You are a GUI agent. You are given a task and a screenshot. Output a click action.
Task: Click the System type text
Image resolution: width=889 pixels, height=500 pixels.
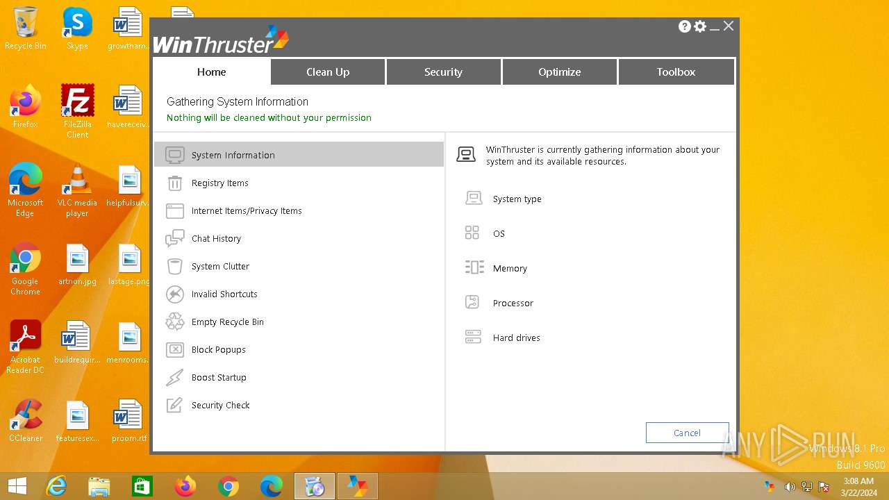point(517,199)
